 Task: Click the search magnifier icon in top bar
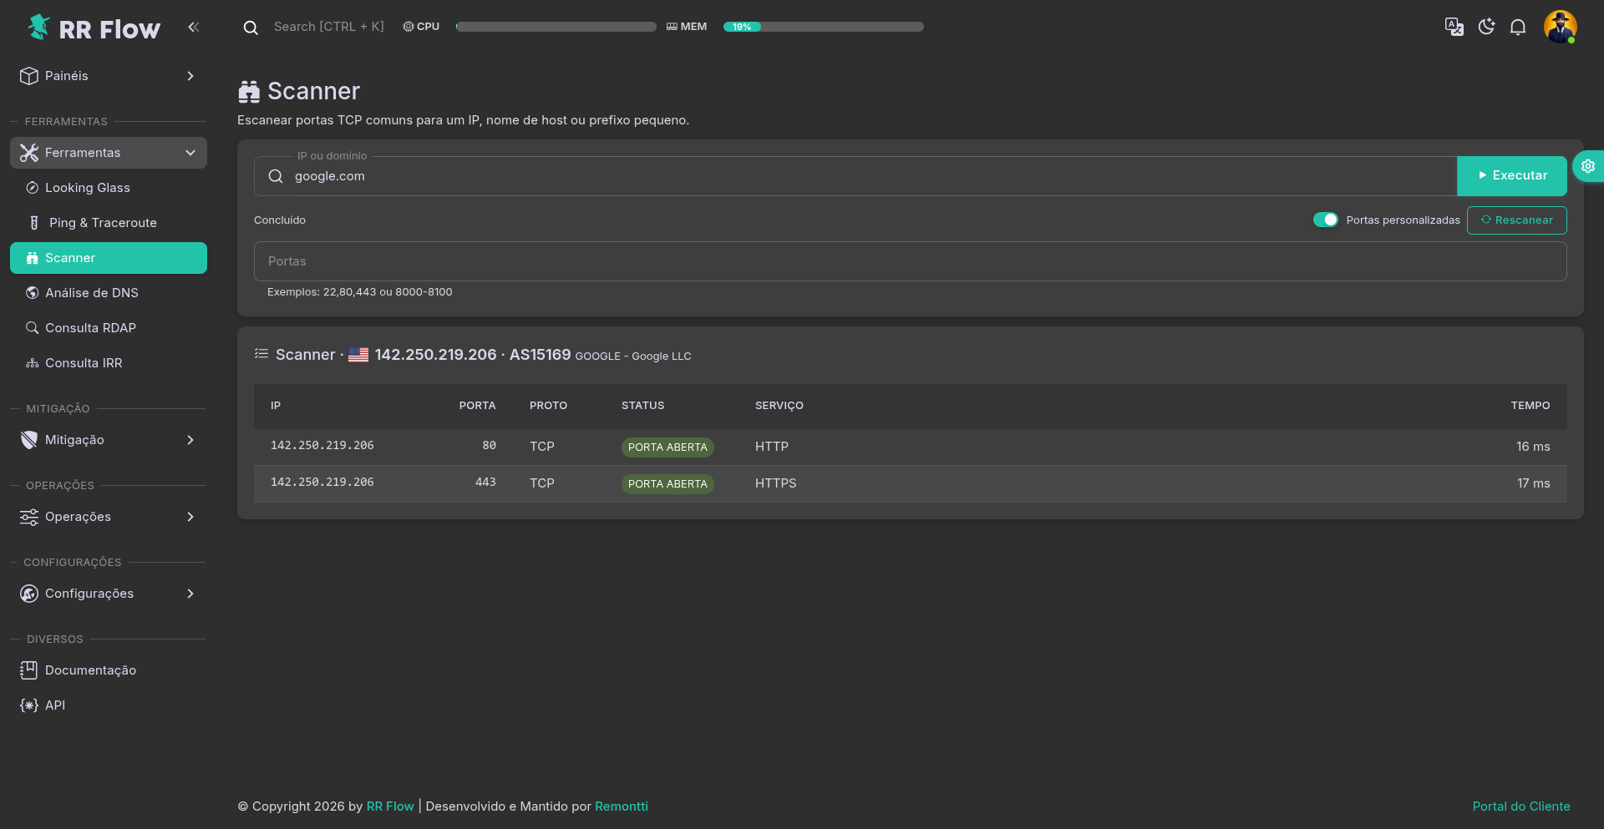pyautogui.click(x=251, y=28)
